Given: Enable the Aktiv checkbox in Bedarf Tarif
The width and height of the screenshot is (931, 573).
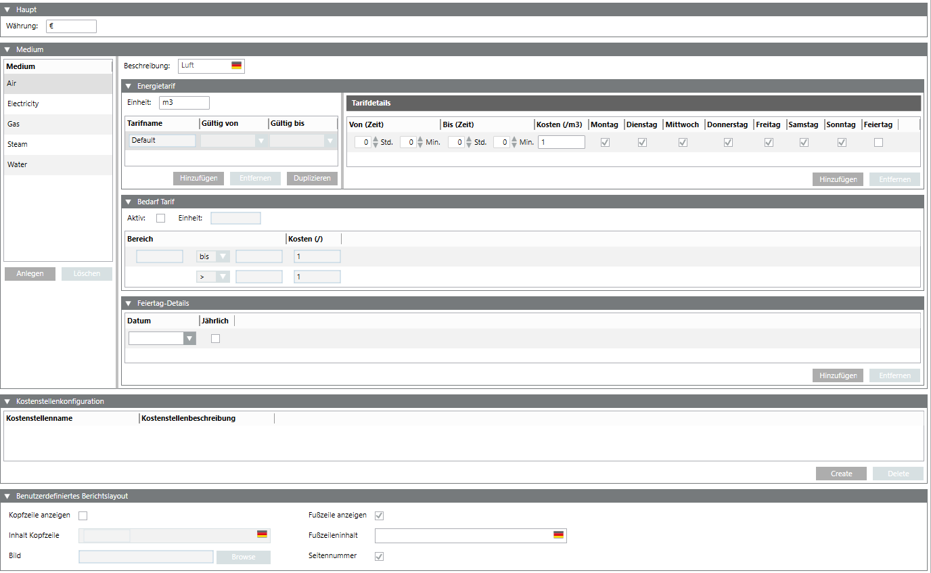Looking at the screenshot, I should pyautogui.click(x=160, y=218).
